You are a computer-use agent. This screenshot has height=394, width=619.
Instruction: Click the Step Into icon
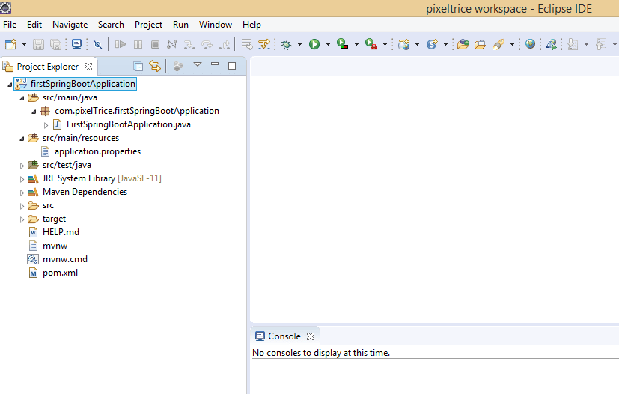point(189,44)
